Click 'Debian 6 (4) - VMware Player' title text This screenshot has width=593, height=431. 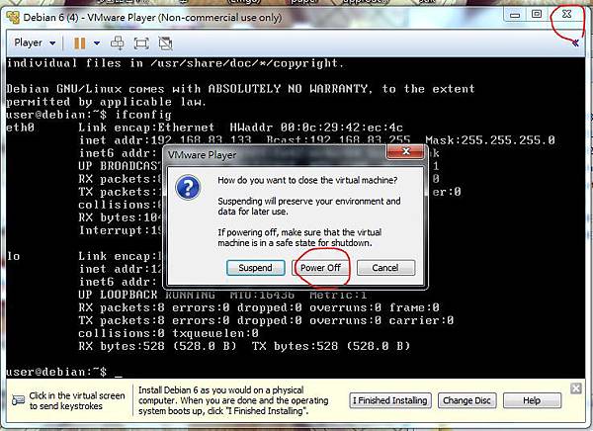[x=152, y=18]
